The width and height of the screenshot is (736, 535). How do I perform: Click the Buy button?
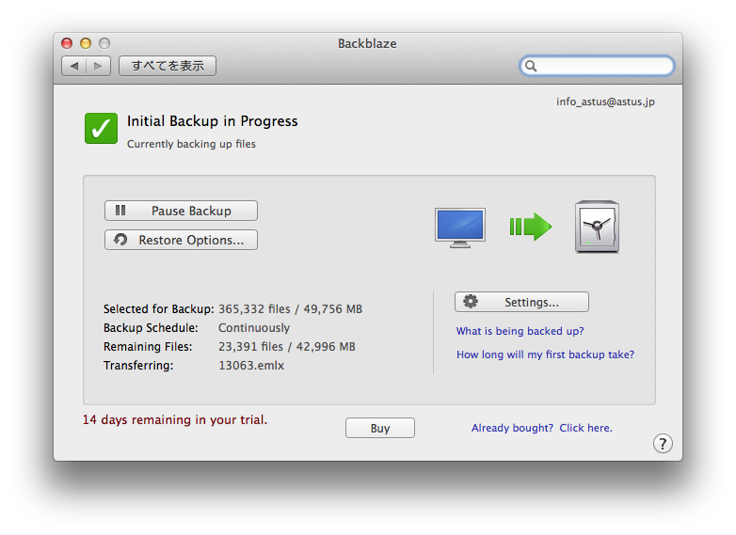[x=379, y=428]
